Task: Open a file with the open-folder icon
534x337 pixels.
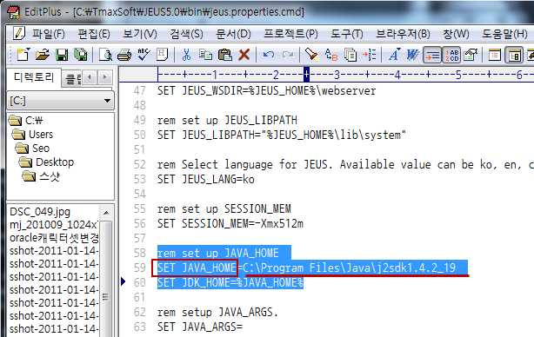Action: coord(43,55)
